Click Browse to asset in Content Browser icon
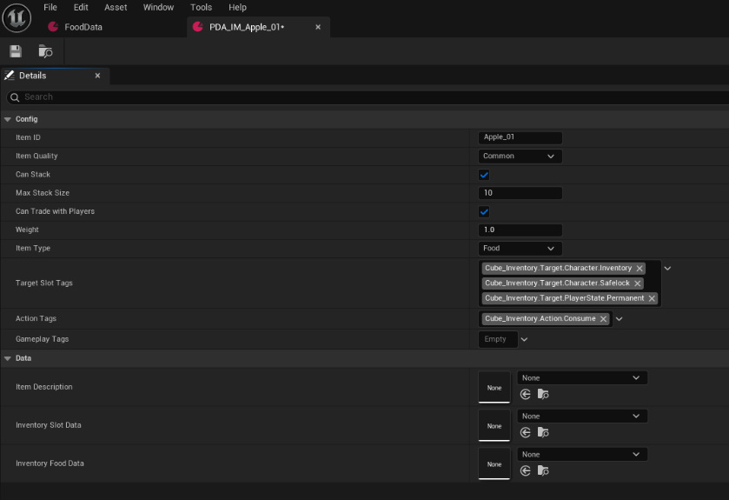This screenshot has height=500, width=729. coord(45,51)
